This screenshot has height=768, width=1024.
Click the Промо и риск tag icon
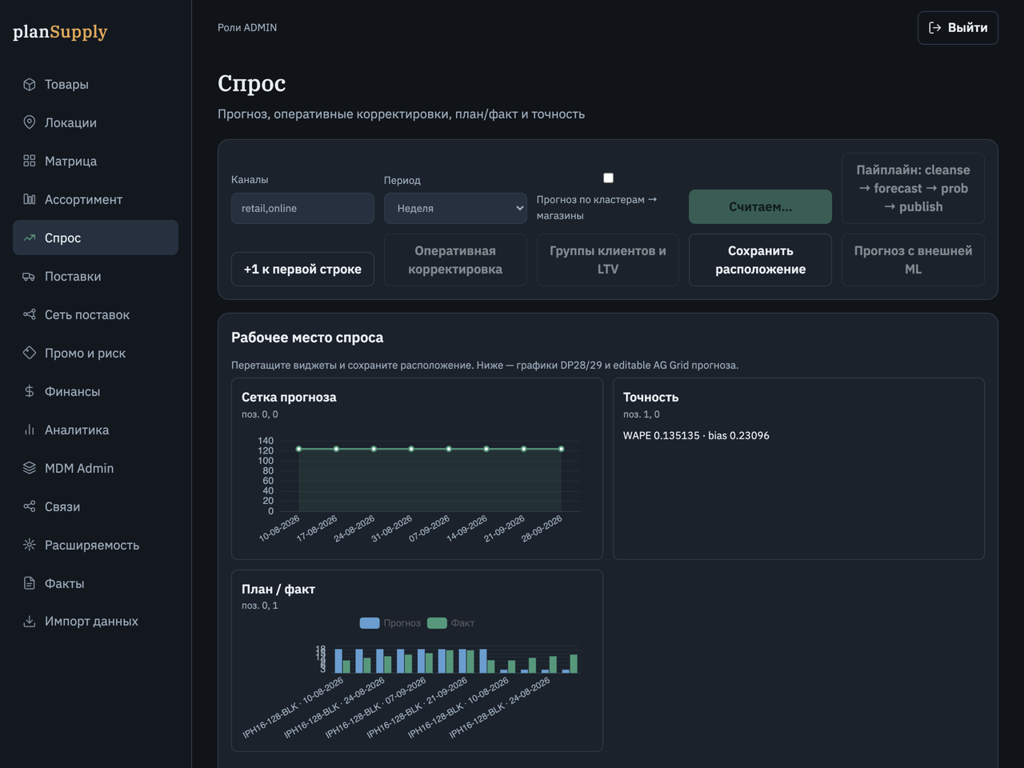click(x=30, y=353)
